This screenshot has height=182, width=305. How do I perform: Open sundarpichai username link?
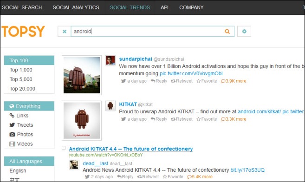click(x=136, y=59)
